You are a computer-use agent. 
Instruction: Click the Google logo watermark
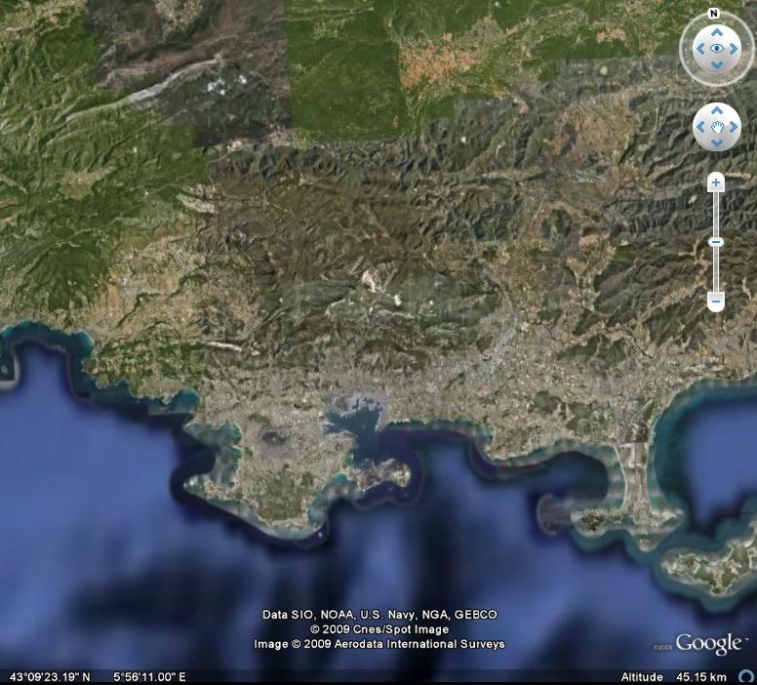[x=709, y=644]
